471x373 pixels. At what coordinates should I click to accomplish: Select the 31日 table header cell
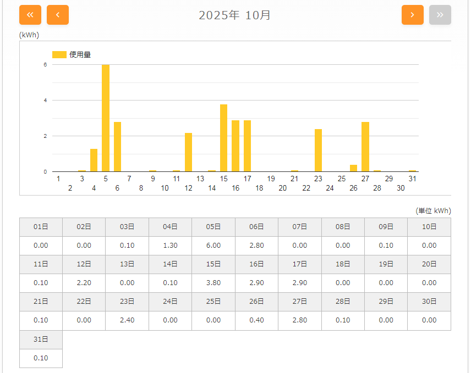(41, 339)
